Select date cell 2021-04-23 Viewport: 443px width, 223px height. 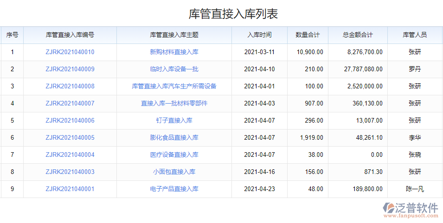259,189
